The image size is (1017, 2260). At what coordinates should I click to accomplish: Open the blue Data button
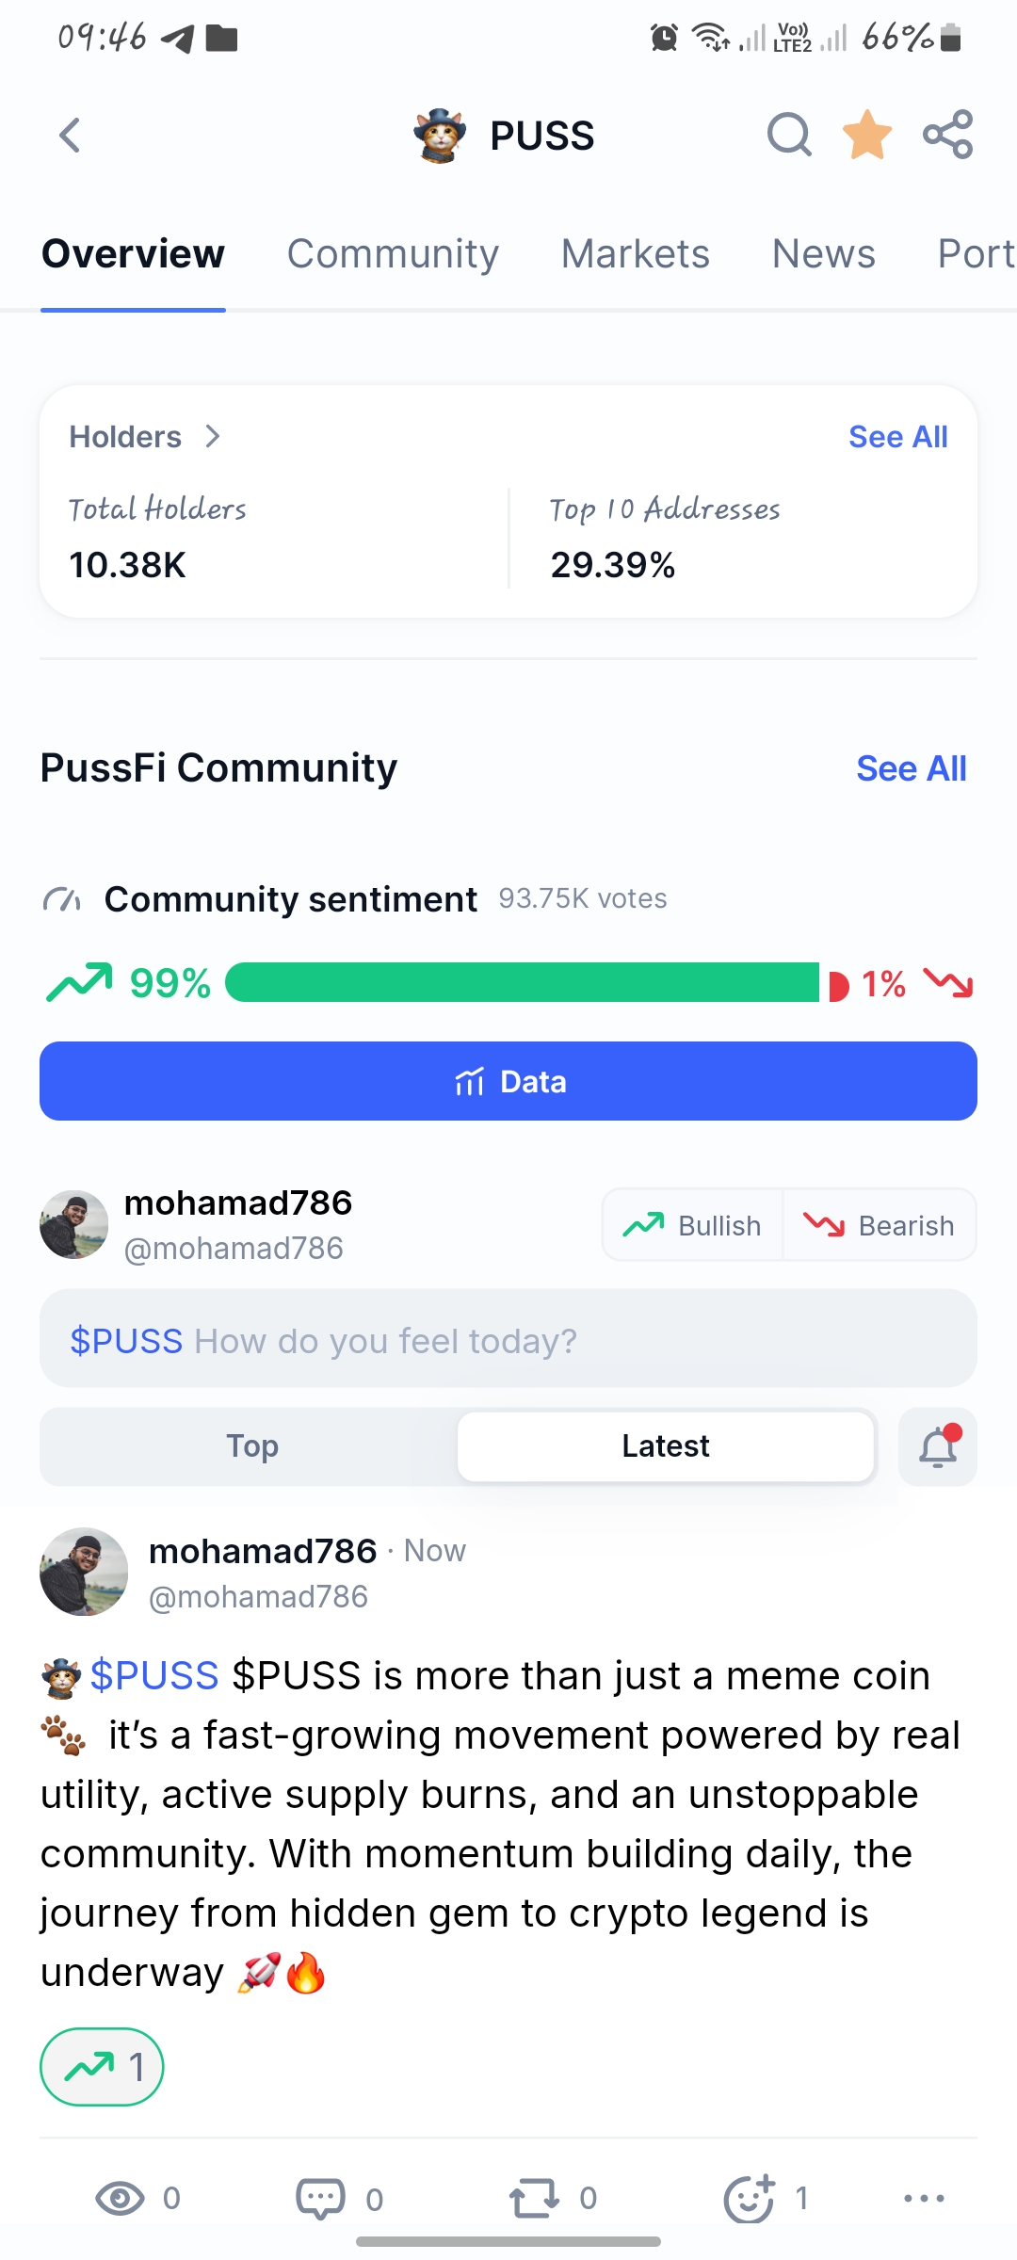(508, 1081)
